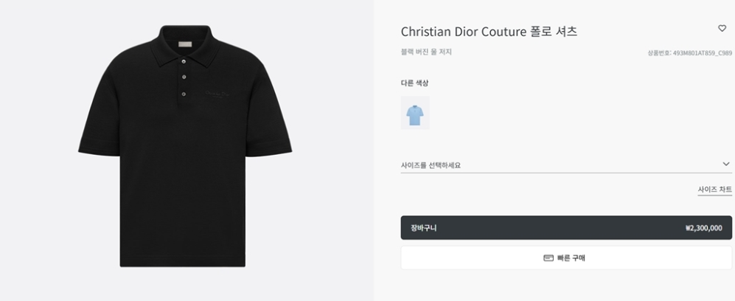Viewport: 735px width, 301px height.
Task: Click the ₩2,300,000 price on cart button
Action: click(x=703, y=228)
